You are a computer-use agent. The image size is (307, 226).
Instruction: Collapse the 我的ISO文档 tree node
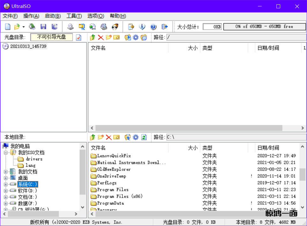6,153
